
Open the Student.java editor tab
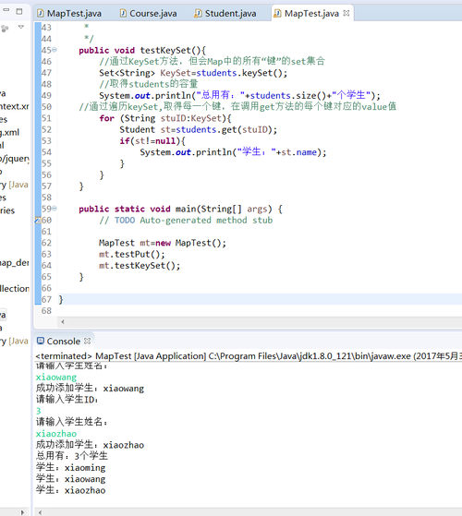coord(225,13)
